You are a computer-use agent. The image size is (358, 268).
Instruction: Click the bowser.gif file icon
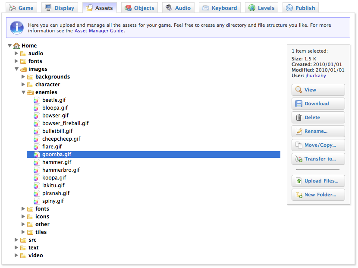click(37, 116)
